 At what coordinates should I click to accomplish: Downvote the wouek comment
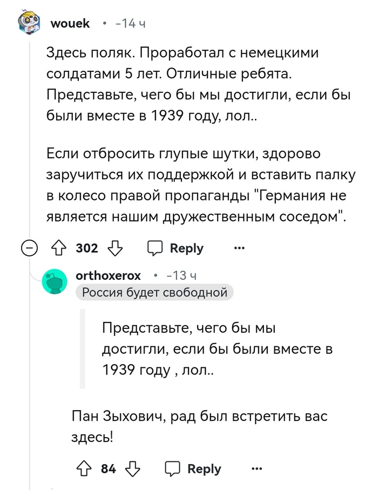pyautogui.click(x=116, y=249)
